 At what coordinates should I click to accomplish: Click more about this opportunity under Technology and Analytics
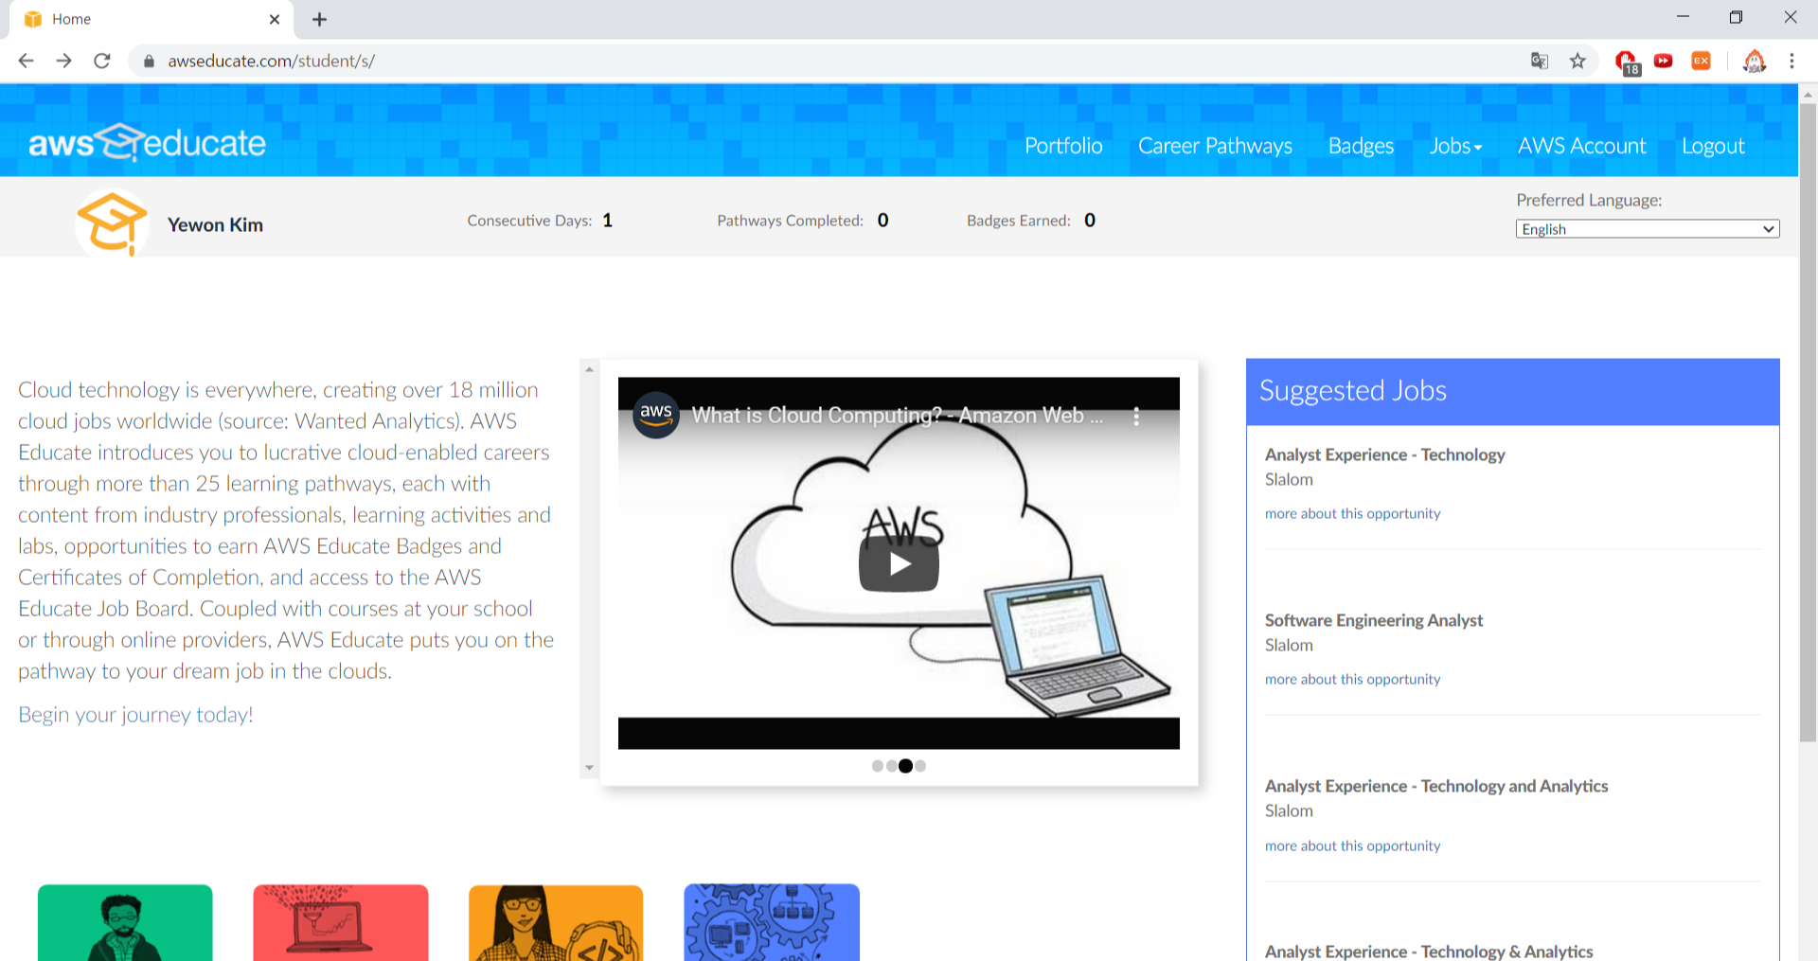click(1352, 845)
